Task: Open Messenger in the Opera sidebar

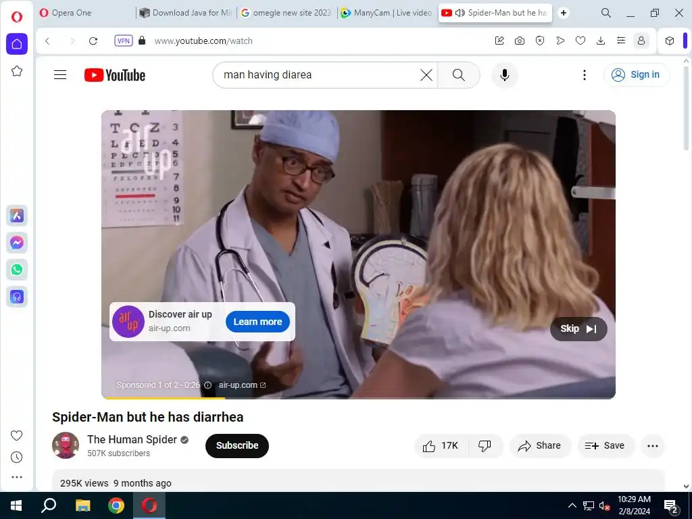Action: coord(17,243)
